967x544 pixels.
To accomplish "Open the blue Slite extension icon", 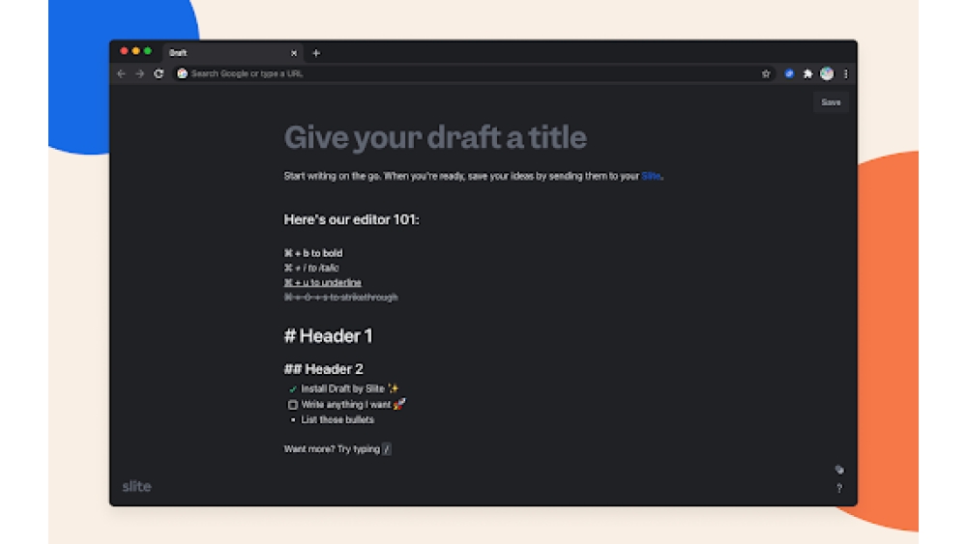I will click(789, 73).
